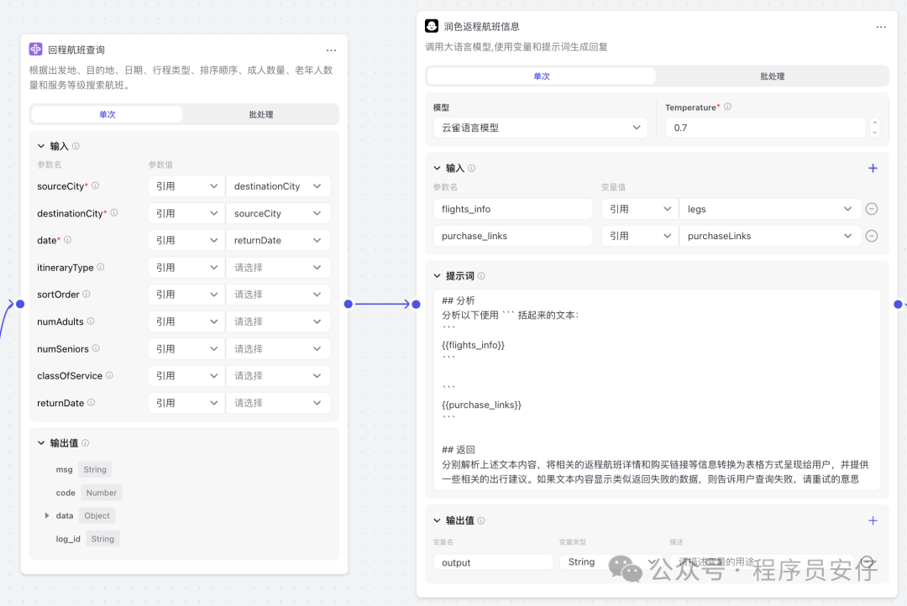The height and width of the screenshot is (606, 907).
Task: Remove the flights_info input row
Action: pos(872,209)
